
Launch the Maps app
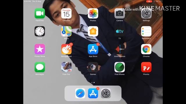tap(66, 31)
